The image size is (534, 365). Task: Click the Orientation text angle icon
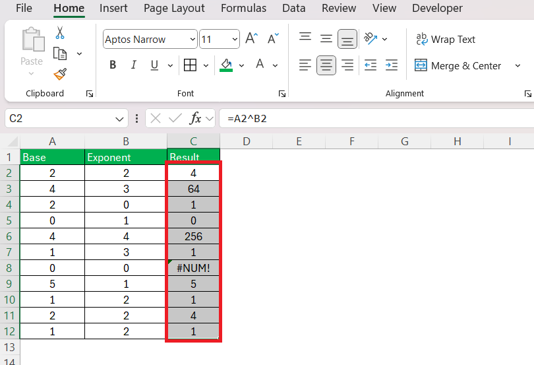pyautogui.click(x=371, y=38)
